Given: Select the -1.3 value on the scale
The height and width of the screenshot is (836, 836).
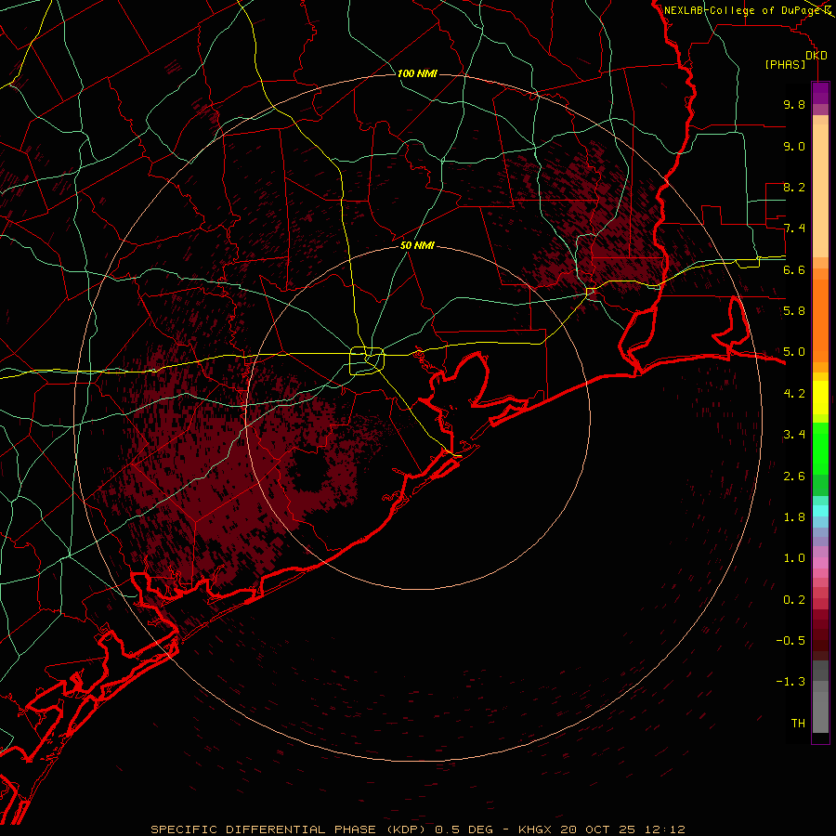Looking at the screenshot, I should coord(790,682).
